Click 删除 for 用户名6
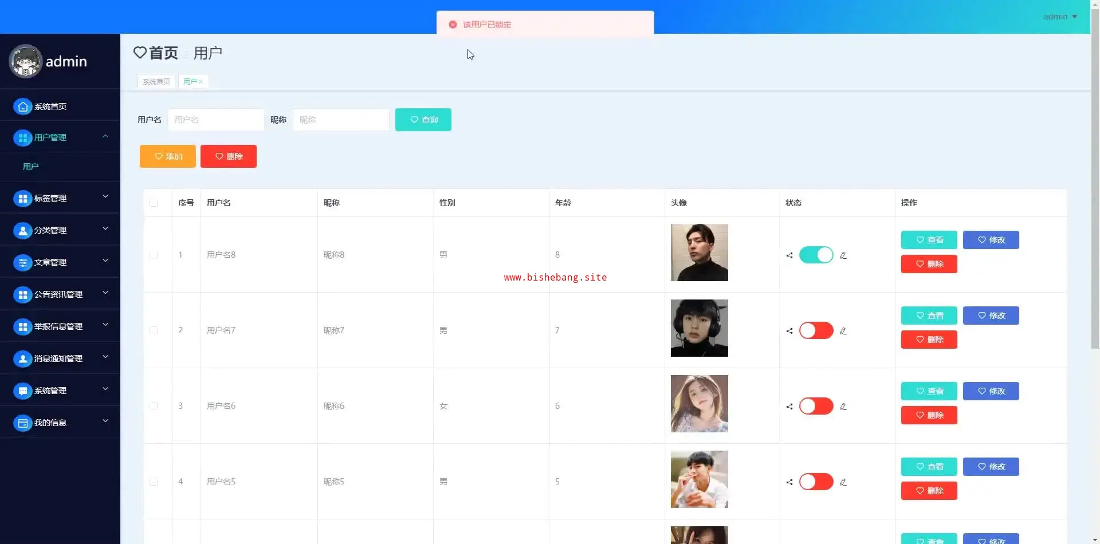 click(929, 415)
